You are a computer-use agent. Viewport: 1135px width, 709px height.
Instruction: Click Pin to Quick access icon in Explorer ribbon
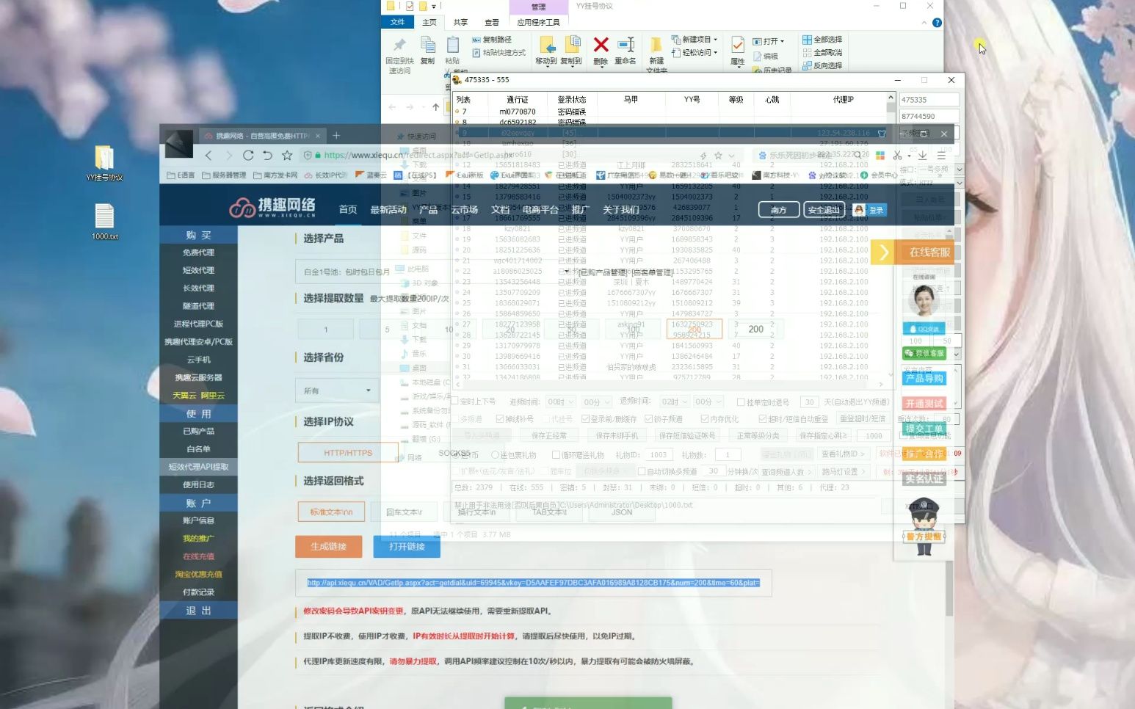point(399,46)
